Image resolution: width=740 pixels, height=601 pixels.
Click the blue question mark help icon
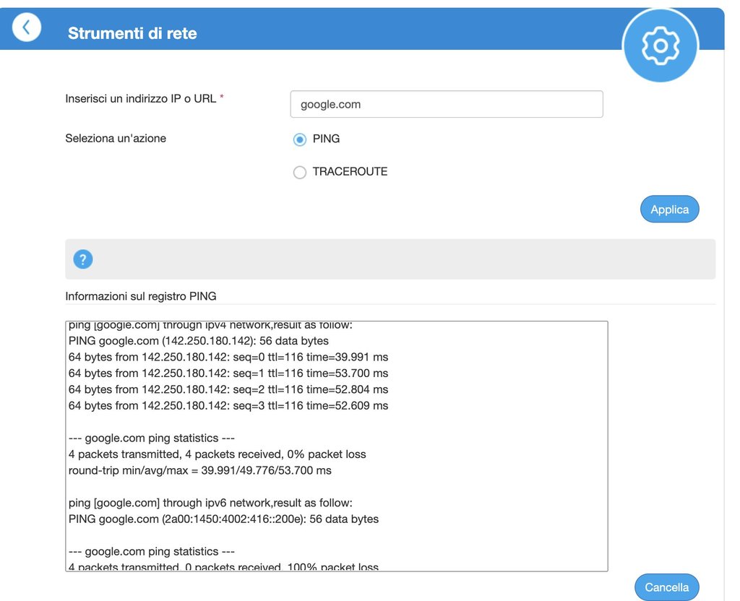[x=84, y=259]
